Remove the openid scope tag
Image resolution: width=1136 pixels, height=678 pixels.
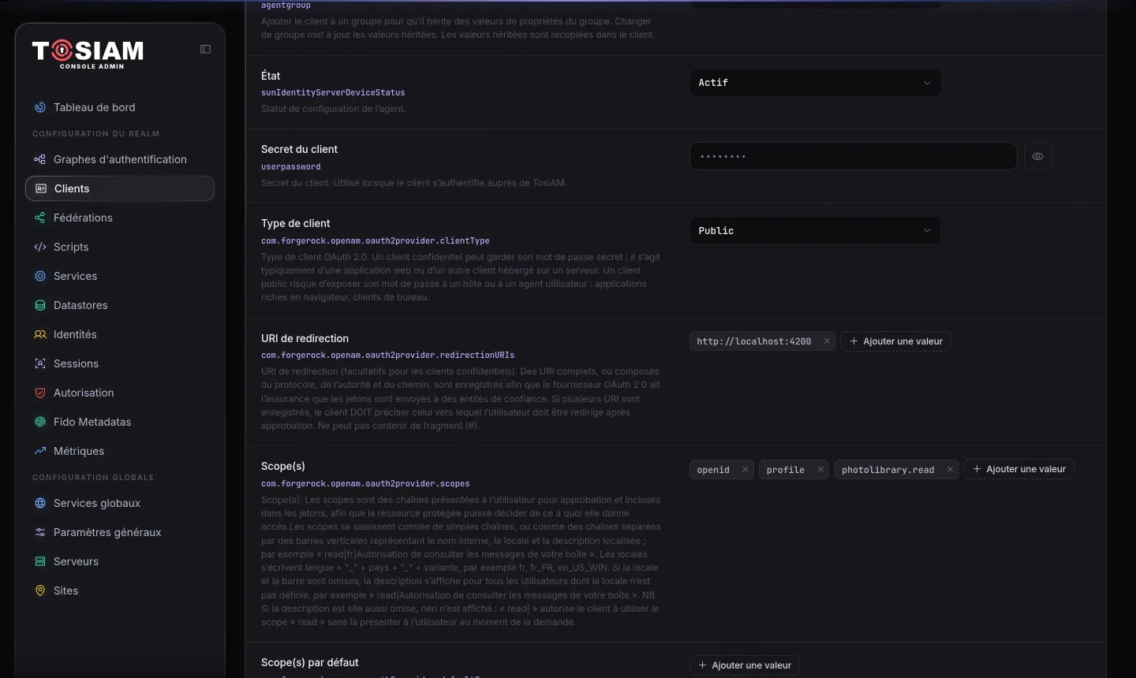coord(745,469)
